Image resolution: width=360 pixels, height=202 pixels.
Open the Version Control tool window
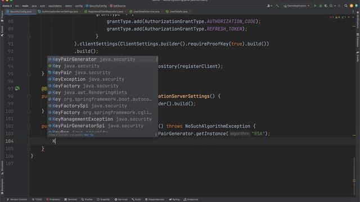pos(17,200)
